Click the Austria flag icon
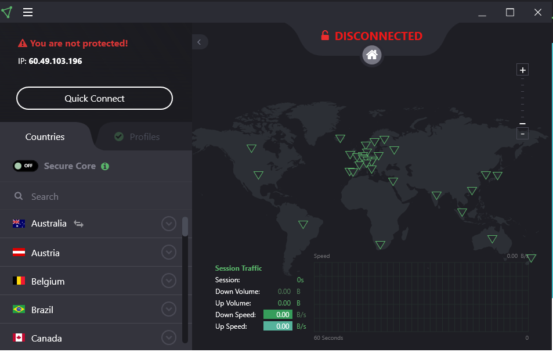The width and height of the screenshot is (553, 352). (19, 253)
